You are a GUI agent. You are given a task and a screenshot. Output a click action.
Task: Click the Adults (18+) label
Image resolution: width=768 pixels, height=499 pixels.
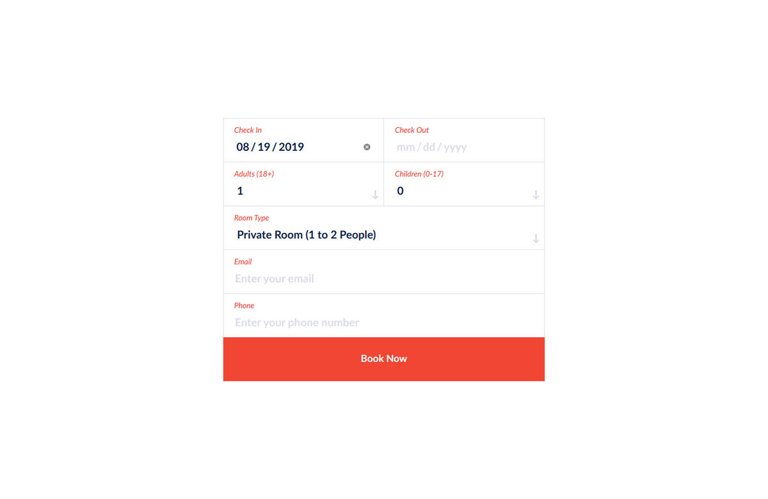point(254,174)
